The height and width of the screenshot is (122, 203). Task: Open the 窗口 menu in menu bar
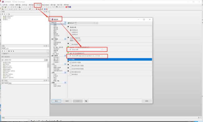pos(60,5)
